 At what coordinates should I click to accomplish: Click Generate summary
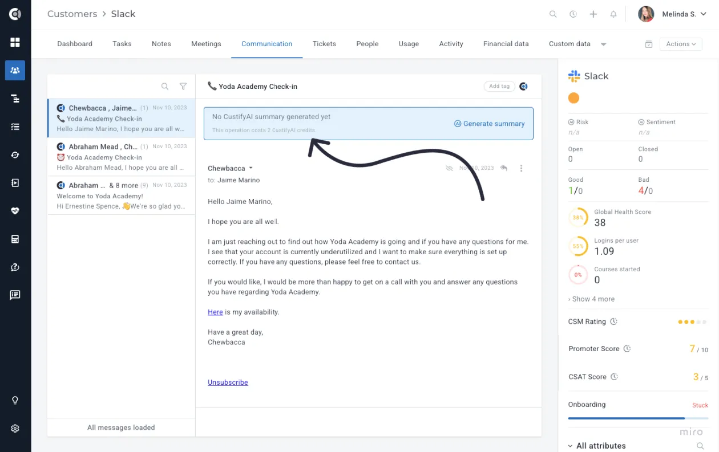(x=490, y=124)
